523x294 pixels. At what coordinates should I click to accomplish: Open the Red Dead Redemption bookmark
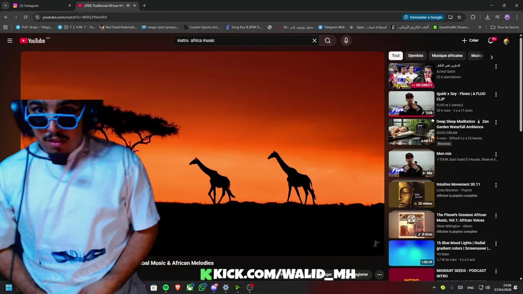[x=118, y=27]
